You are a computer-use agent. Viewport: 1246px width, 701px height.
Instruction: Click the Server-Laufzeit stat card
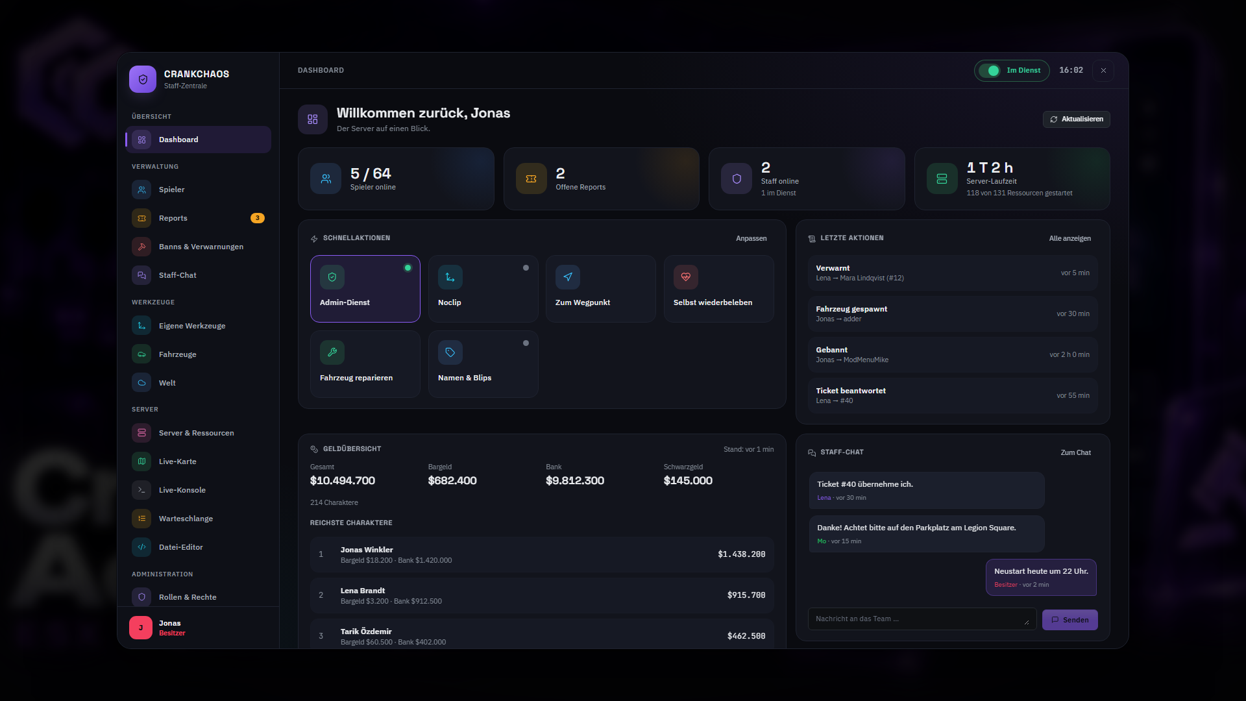click(x=1012, y=179)
